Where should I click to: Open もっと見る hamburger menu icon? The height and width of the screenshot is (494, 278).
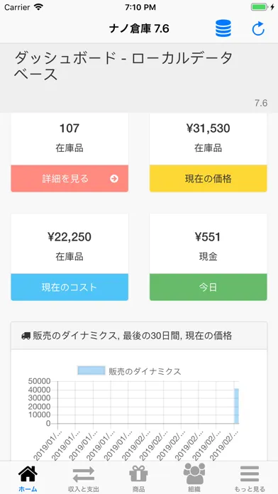[x=250, y=474]
